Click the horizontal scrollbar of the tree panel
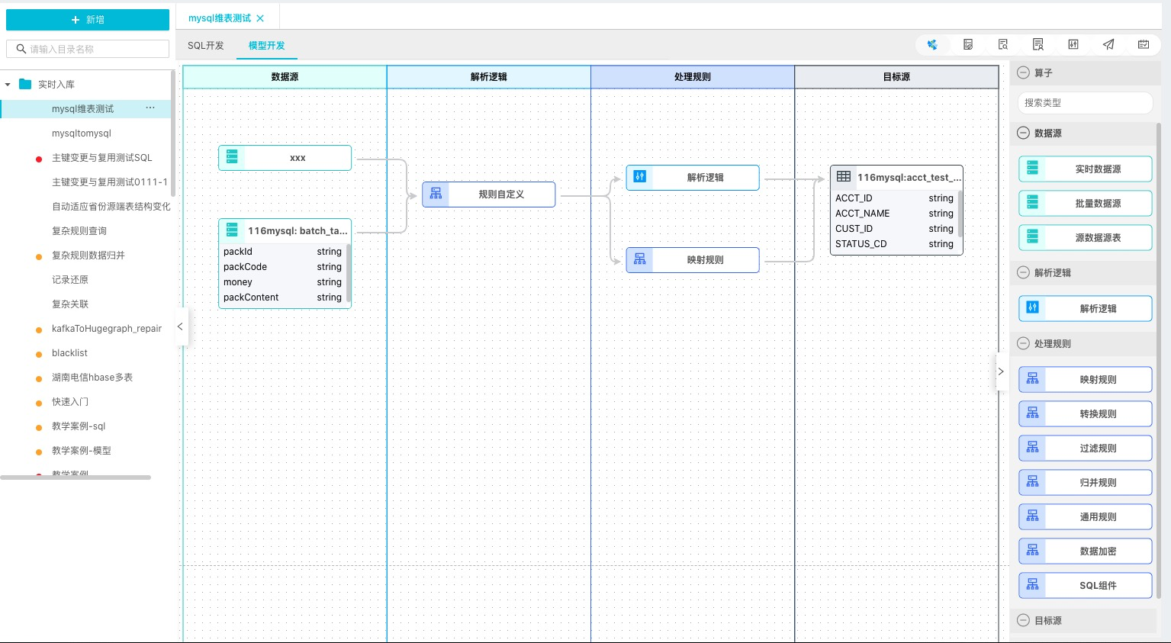Image resolution: width=1171 pixels, height=643 pixels. coord(76,477)
